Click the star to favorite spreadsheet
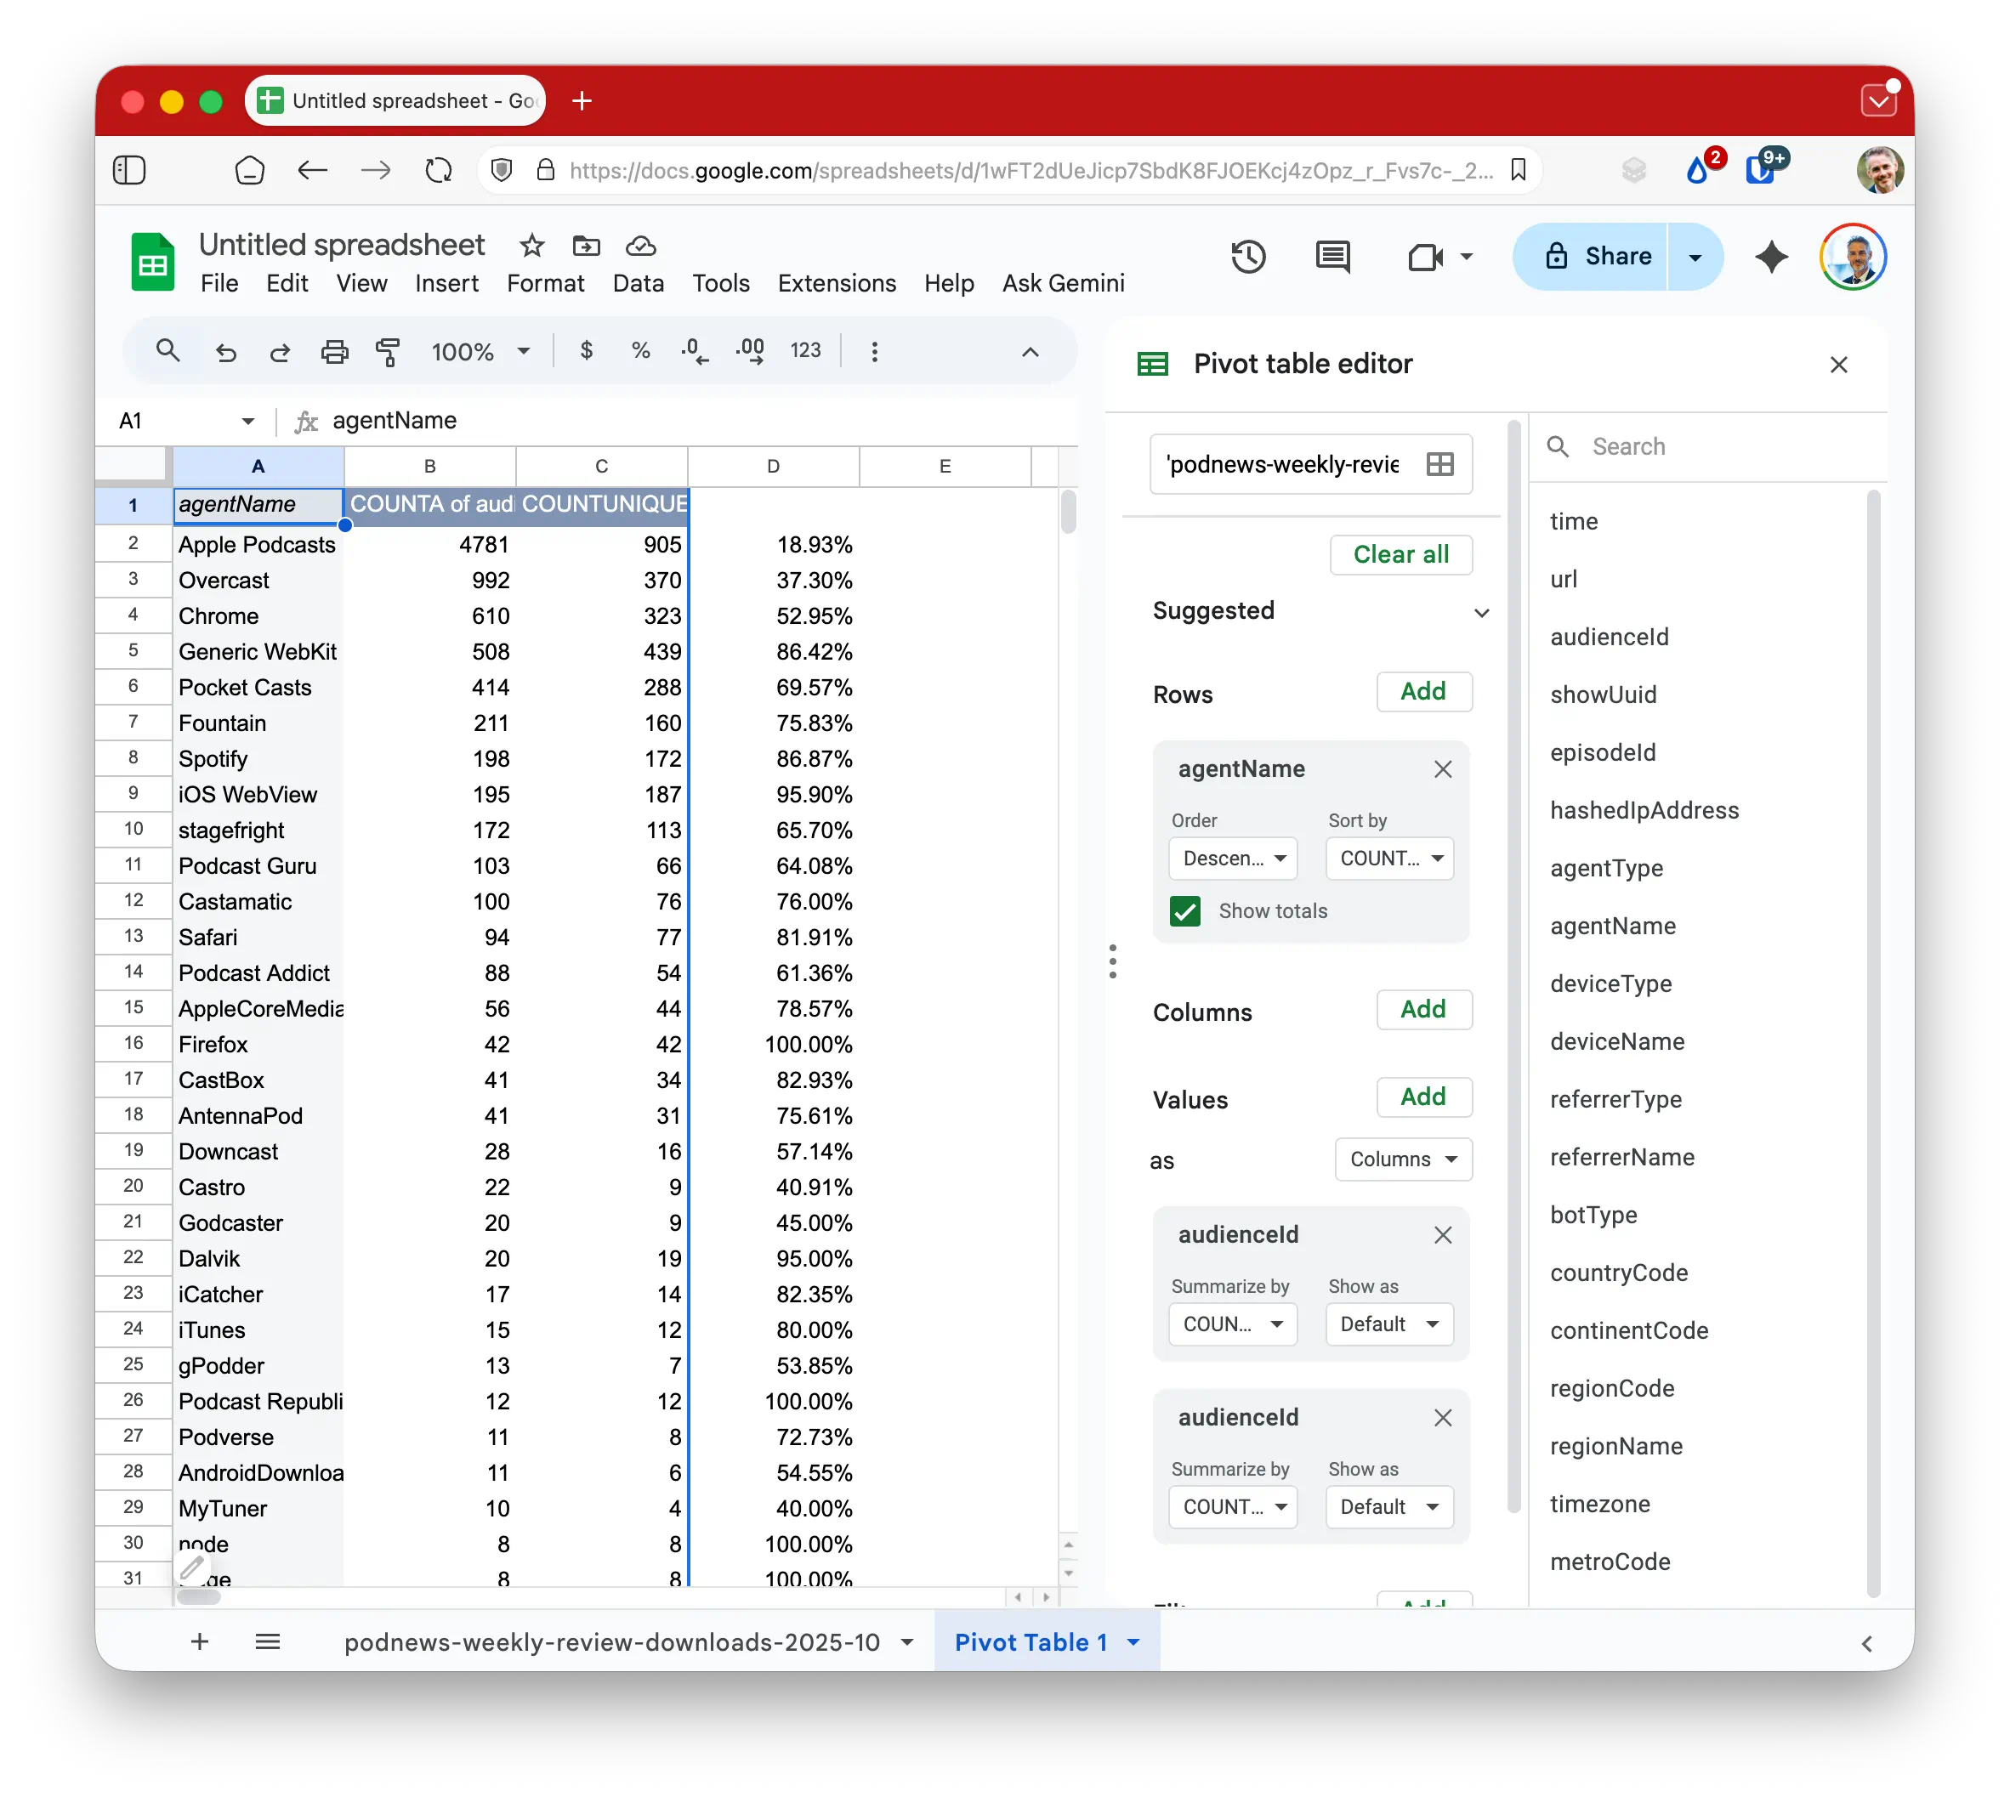 tap(531, 245)
